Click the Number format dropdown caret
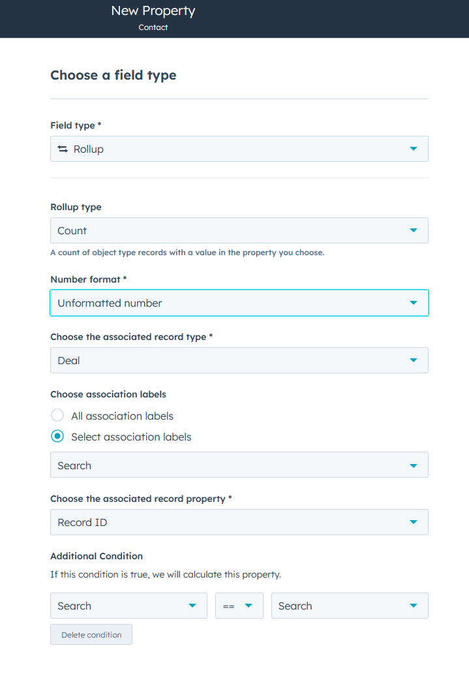The height and width of the screenshot is (682, 469). [x=414, y=303]
